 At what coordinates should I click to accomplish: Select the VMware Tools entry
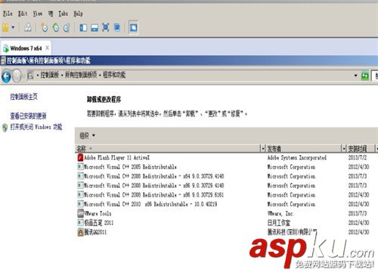tap(98, 213)
